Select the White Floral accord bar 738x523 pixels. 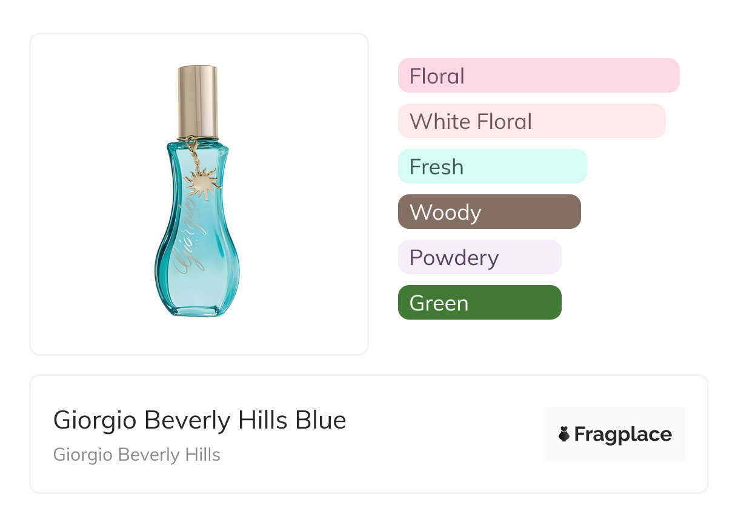point(531,121)
